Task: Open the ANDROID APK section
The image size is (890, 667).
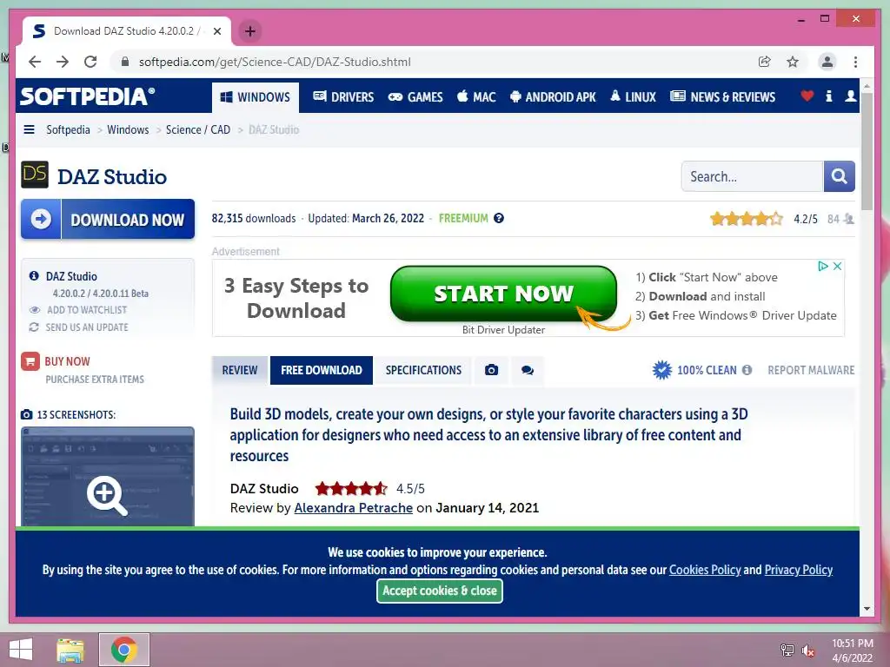Action: pyautogui.click(x=553, y=97)
